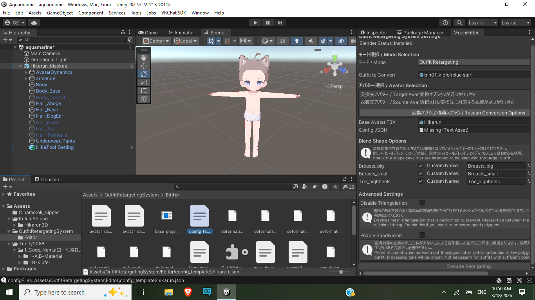Expand Packages folder in Project tree
The width and height of the screenshot is (535, 300).
pos(4,269)
